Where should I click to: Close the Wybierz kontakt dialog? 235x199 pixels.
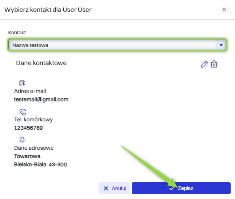coord(224,9)
